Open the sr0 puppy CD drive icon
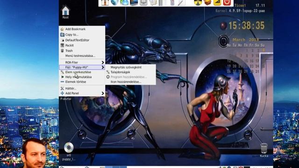 coord(69,151)
